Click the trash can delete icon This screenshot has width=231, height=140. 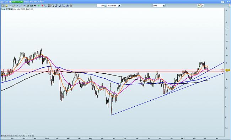tap(71, 6)
